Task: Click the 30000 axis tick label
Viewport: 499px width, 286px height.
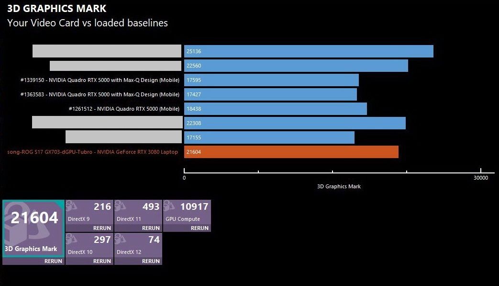Action: tap(480, 178)
